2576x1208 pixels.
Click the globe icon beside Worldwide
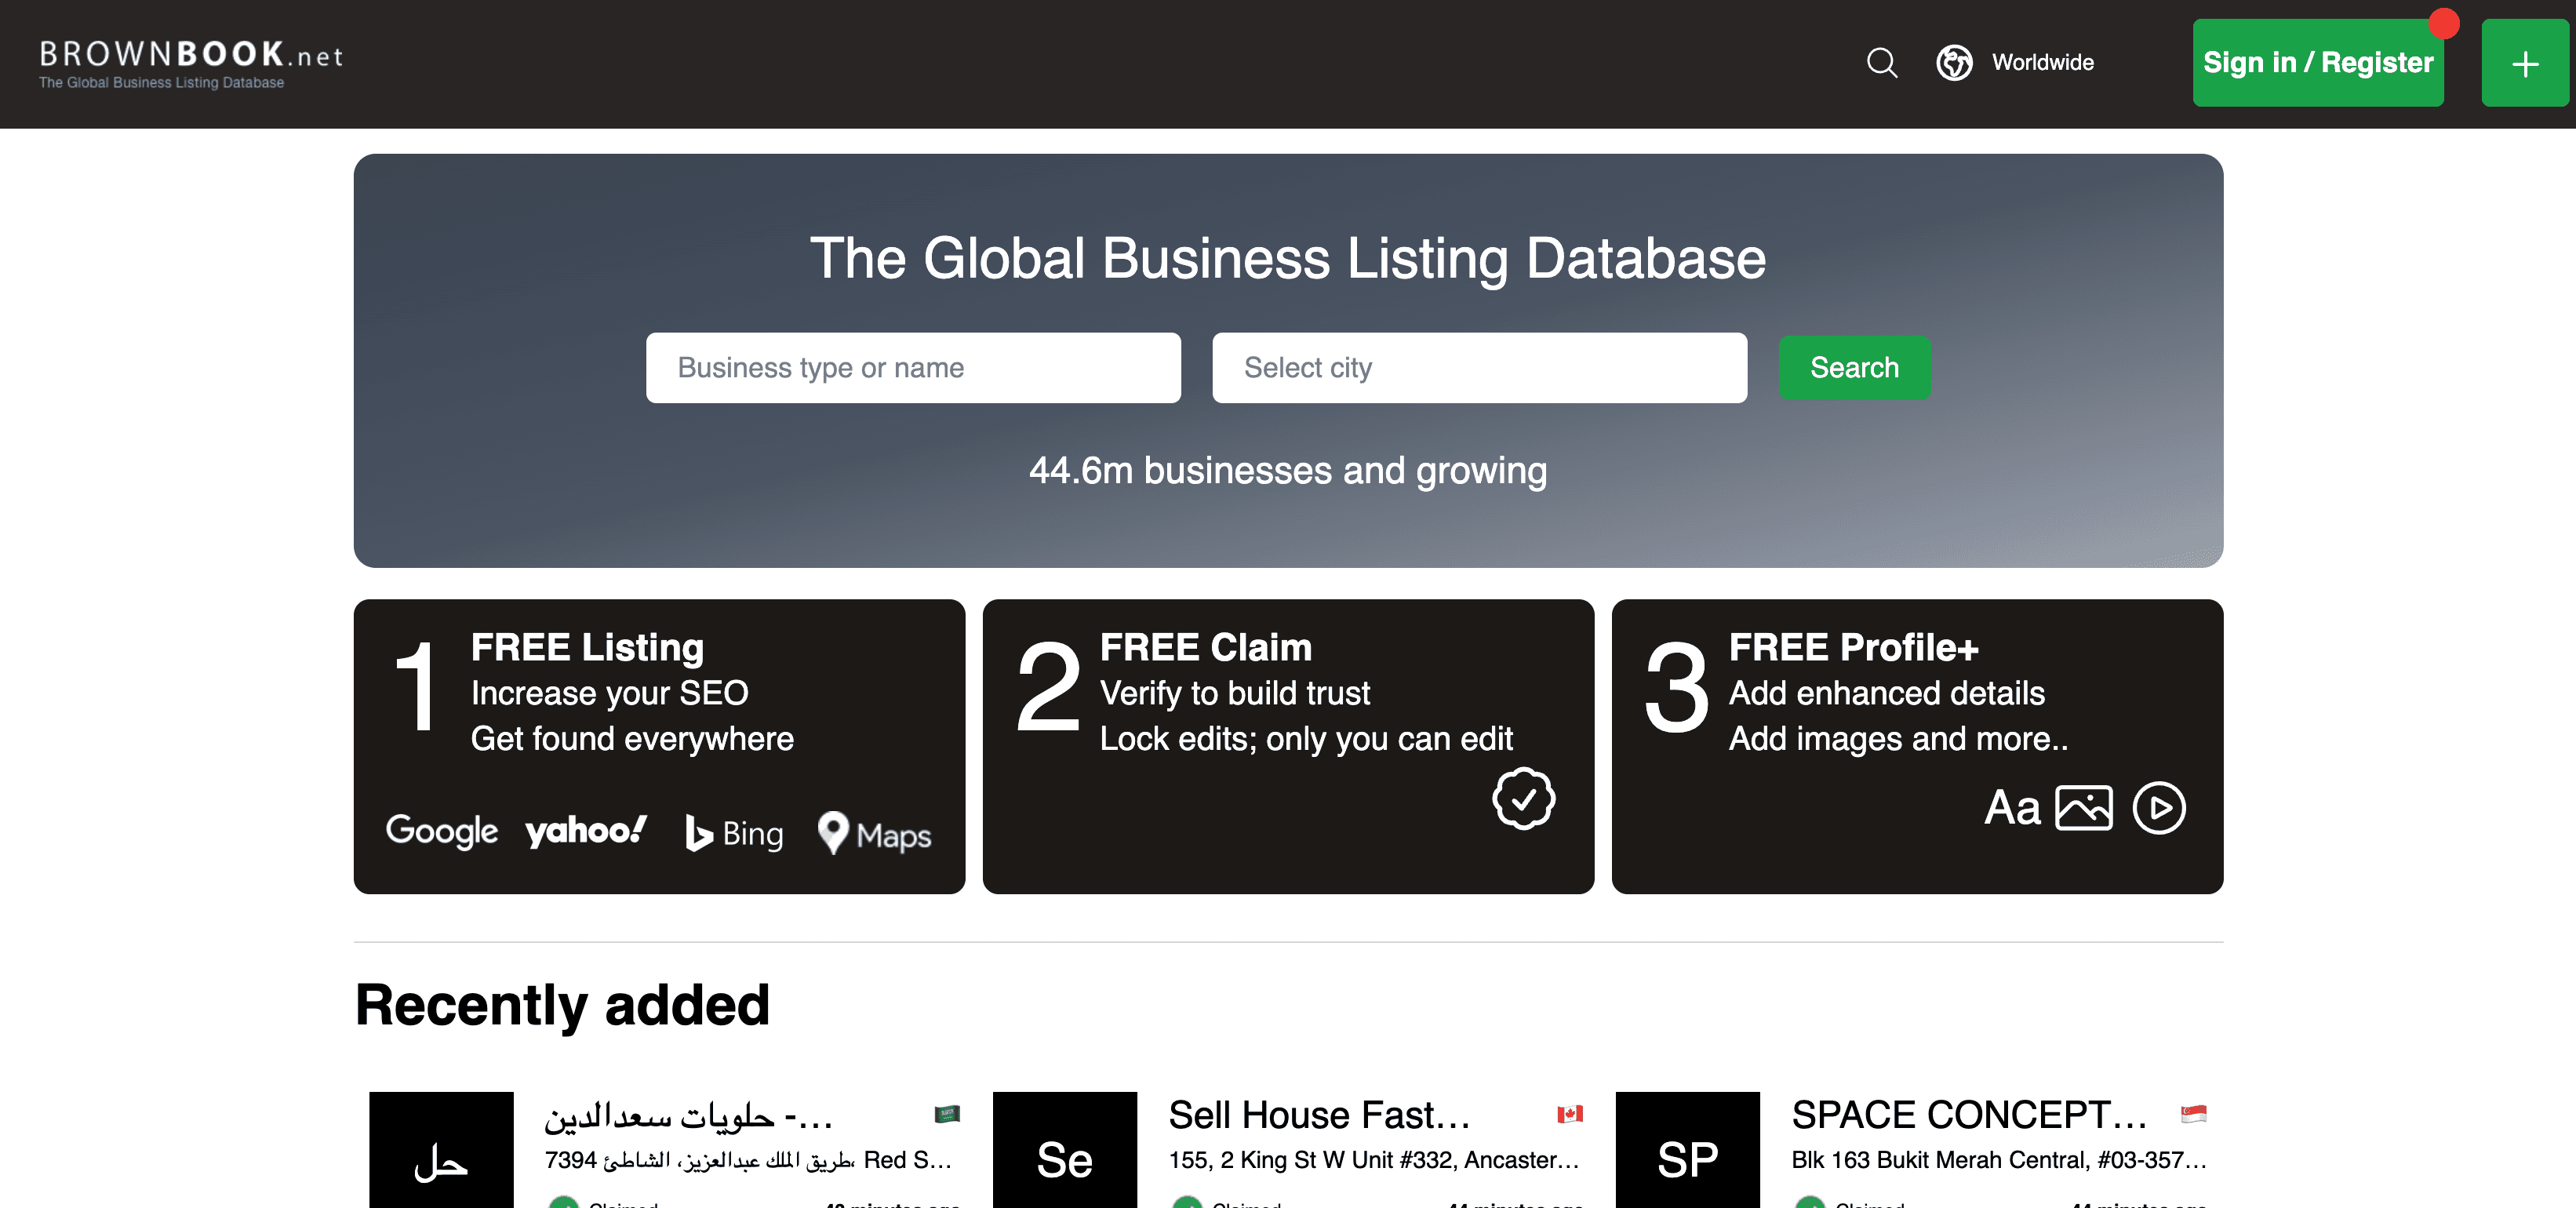tap(1953, 63)
